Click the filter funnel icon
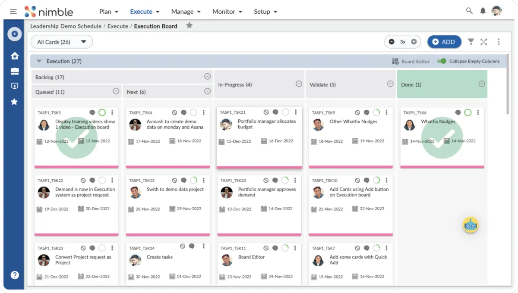This screenshot has height=293, width=518. click(x=471, y=42)
